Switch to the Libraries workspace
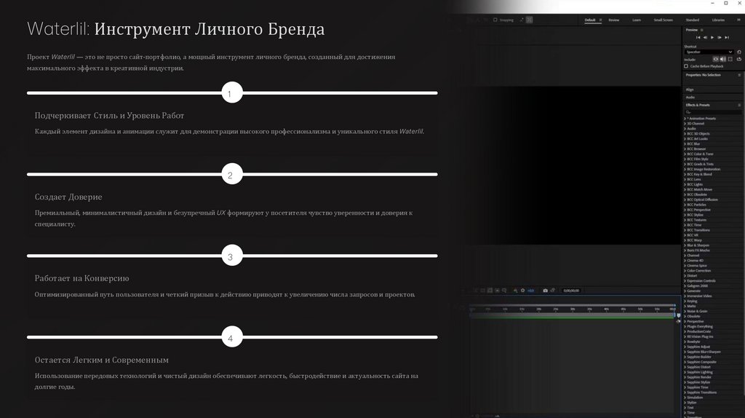This screenshot has height=418, width=745. 718,20
